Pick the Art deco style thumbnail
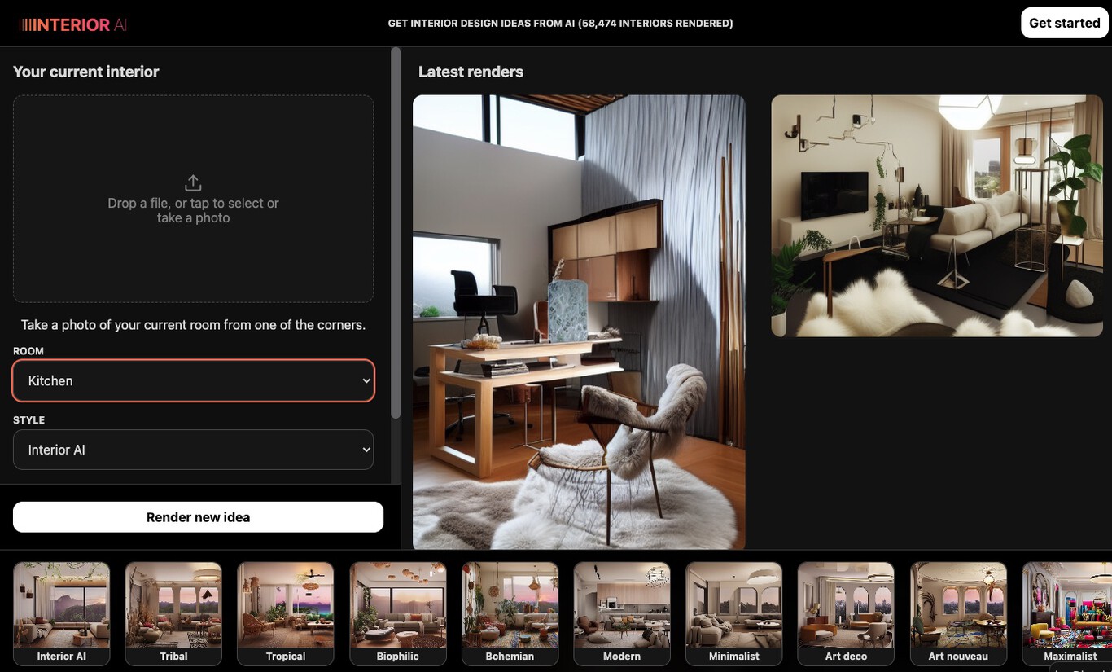 click(846, 613)
